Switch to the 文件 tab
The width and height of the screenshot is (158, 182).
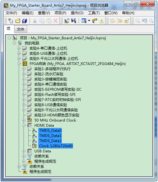[x=21, y=29]
